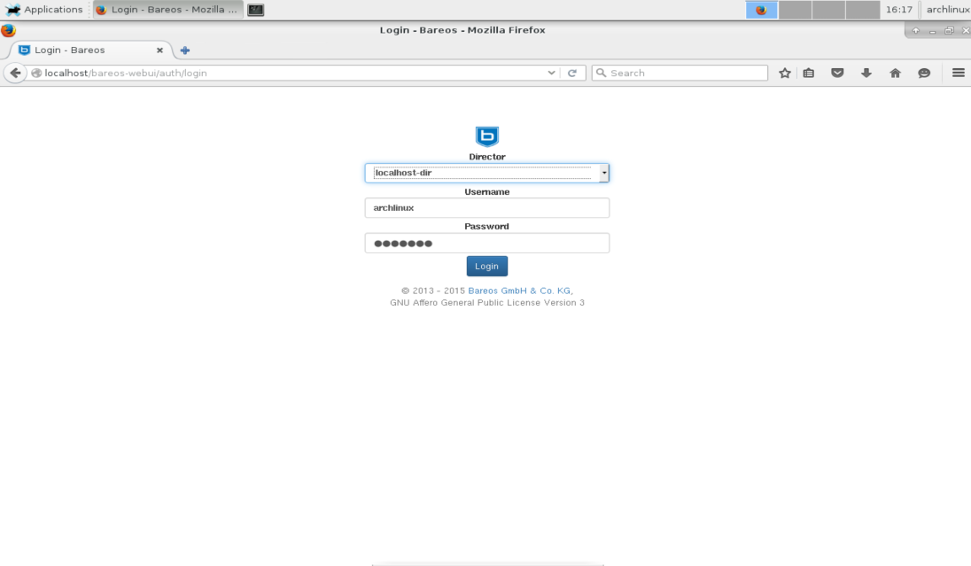The image size is (971, 566).
Task: Switch to the fourth workspace in pager
Action: click(863, 10)
